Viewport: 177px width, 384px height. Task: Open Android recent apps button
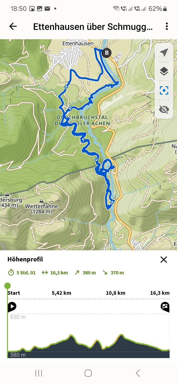click(x=39, y=373)
